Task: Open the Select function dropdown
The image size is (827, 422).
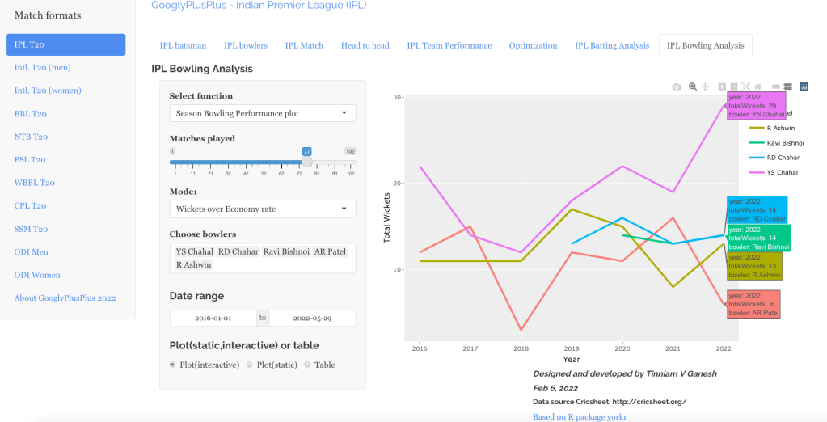Action: coord(262,113)
